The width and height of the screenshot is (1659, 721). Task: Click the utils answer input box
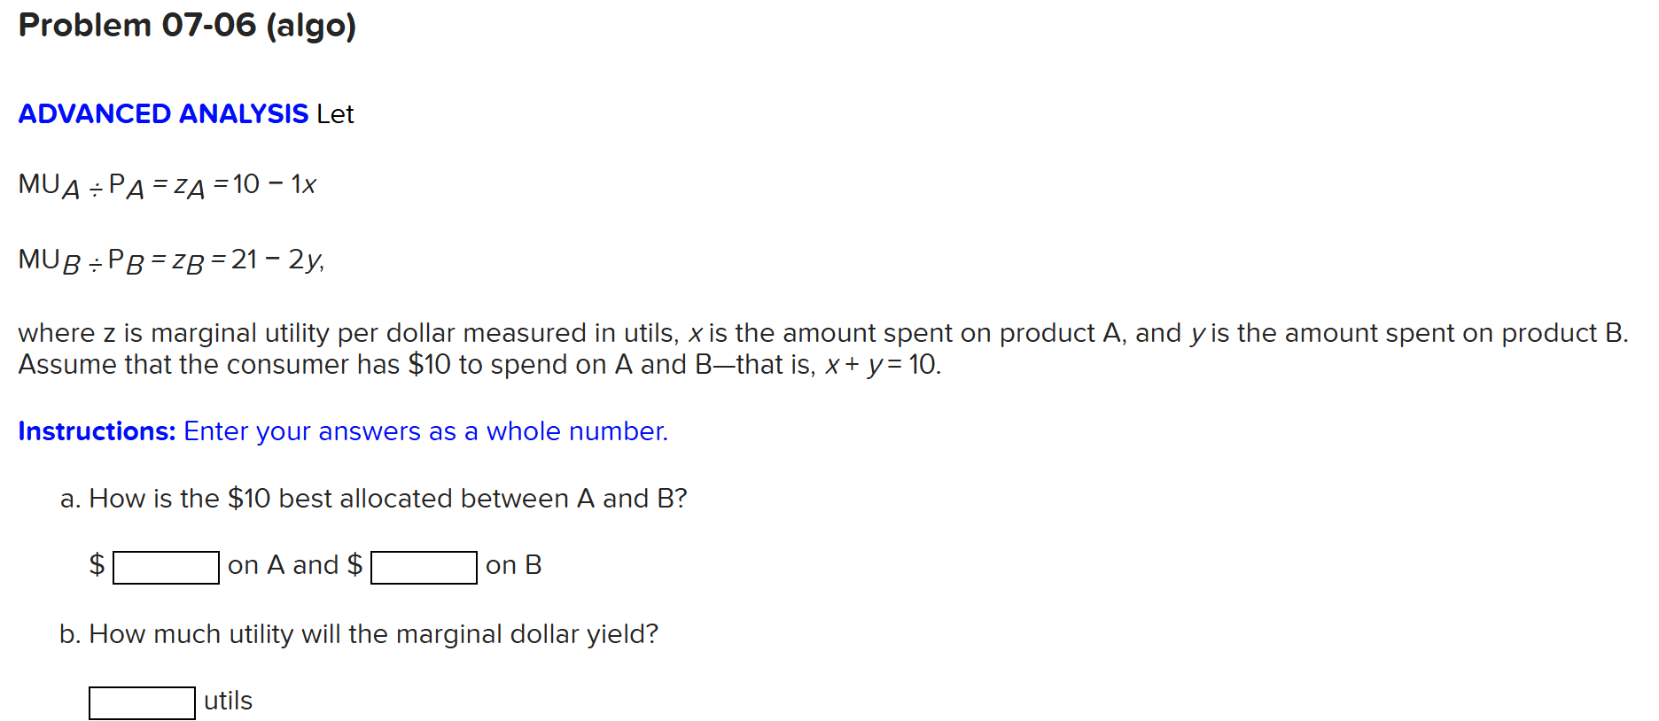[x=141, y=702]
